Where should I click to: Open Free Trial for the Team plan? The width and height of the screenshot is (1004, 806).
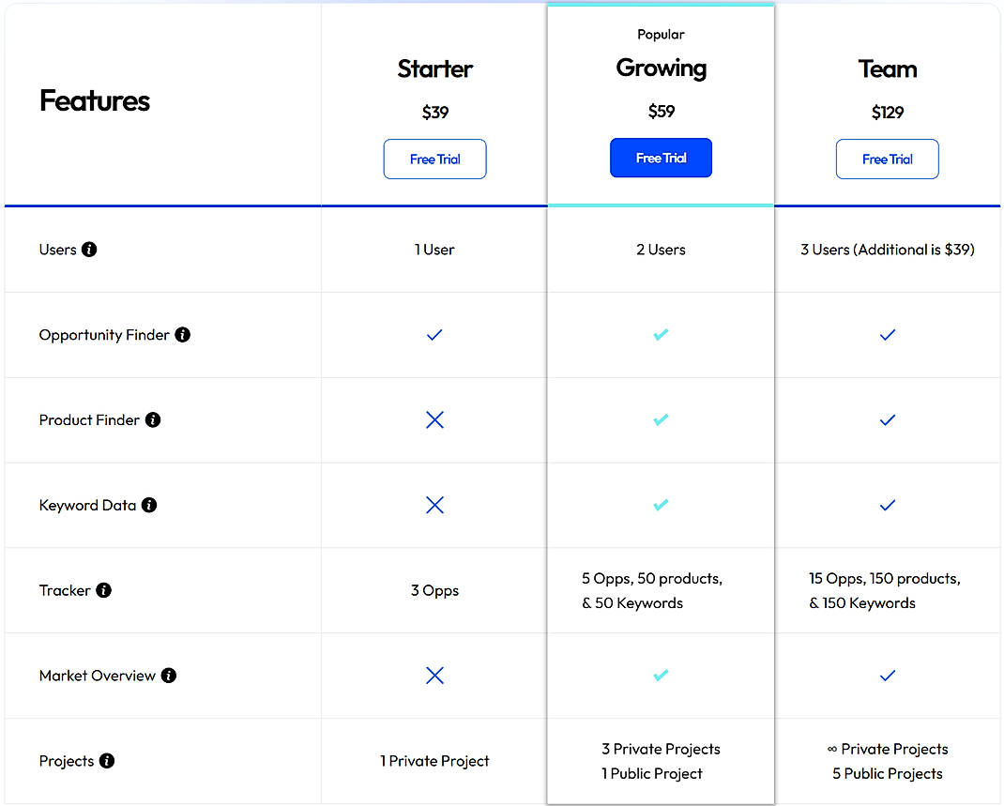[887, 159]
